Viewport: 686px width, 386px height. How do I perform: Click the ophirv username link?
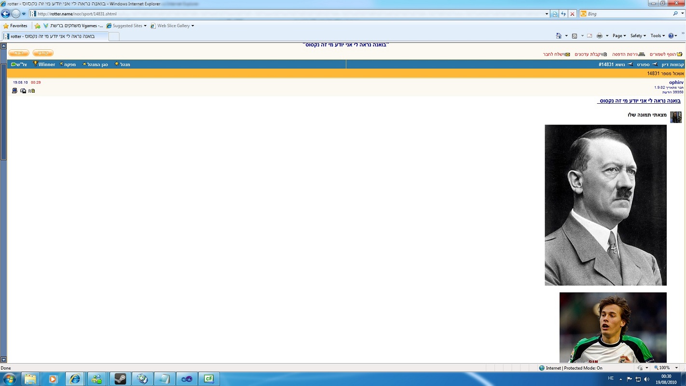pos(676,83)
